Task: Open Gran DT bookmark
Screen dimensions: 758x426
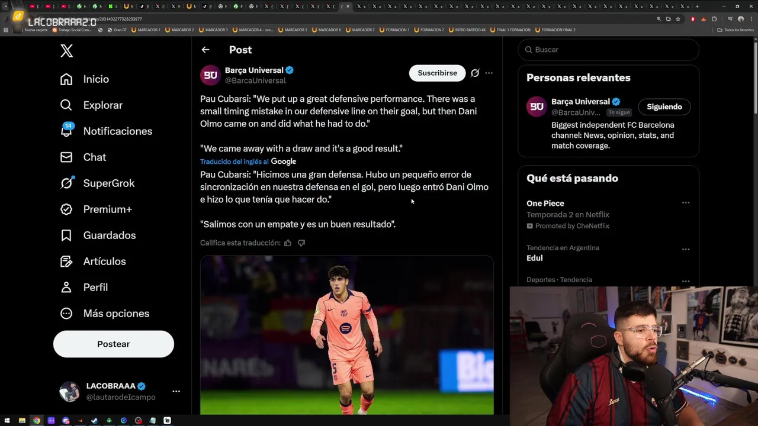Action: click(x=117, y=30)
